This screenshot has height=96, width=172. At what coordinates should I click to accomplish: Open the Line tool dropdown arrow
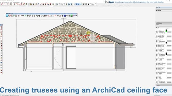(6, 4)
